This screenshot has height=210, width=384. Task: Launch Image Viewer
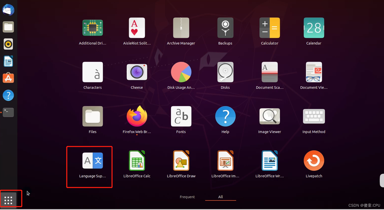pos(270,116)
